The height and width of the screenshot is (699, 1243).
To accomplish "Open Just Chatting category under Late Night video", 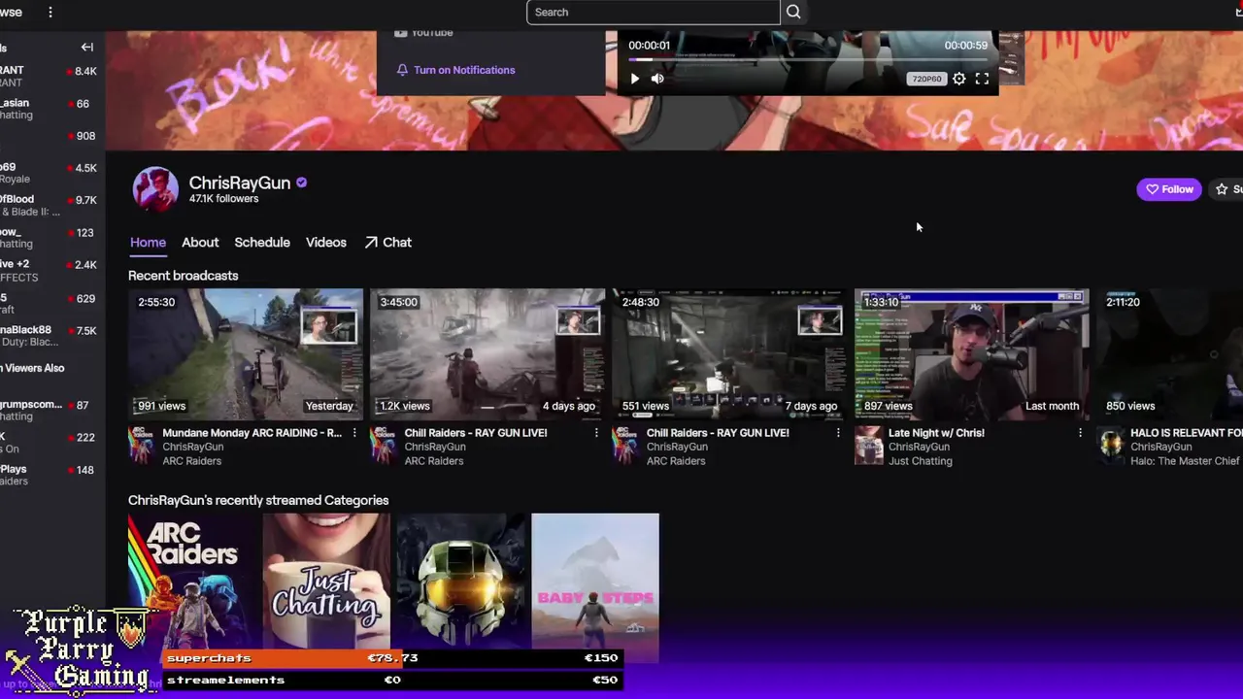I will tap(920, 461).
